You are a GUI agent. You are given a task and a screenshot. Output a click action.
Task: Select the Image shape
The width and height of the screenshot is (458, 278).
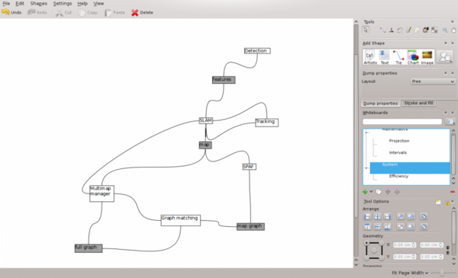[x=427, y=57]
